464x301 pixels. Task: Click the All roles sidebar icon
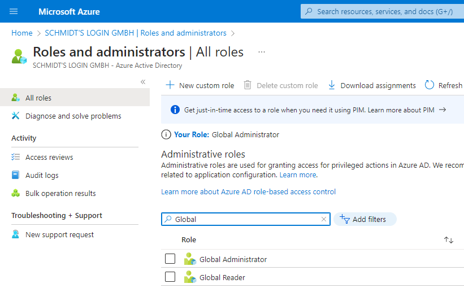15,98
